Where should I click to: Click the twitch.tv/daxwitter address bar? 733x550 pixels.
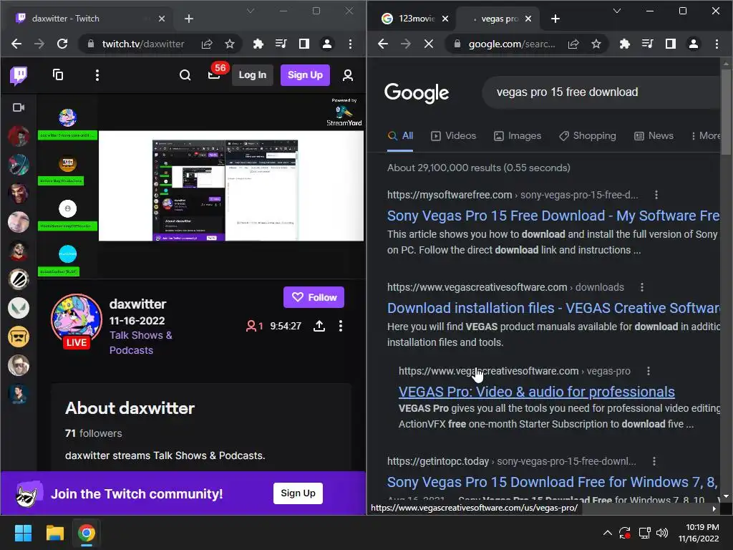pos(143,44)
